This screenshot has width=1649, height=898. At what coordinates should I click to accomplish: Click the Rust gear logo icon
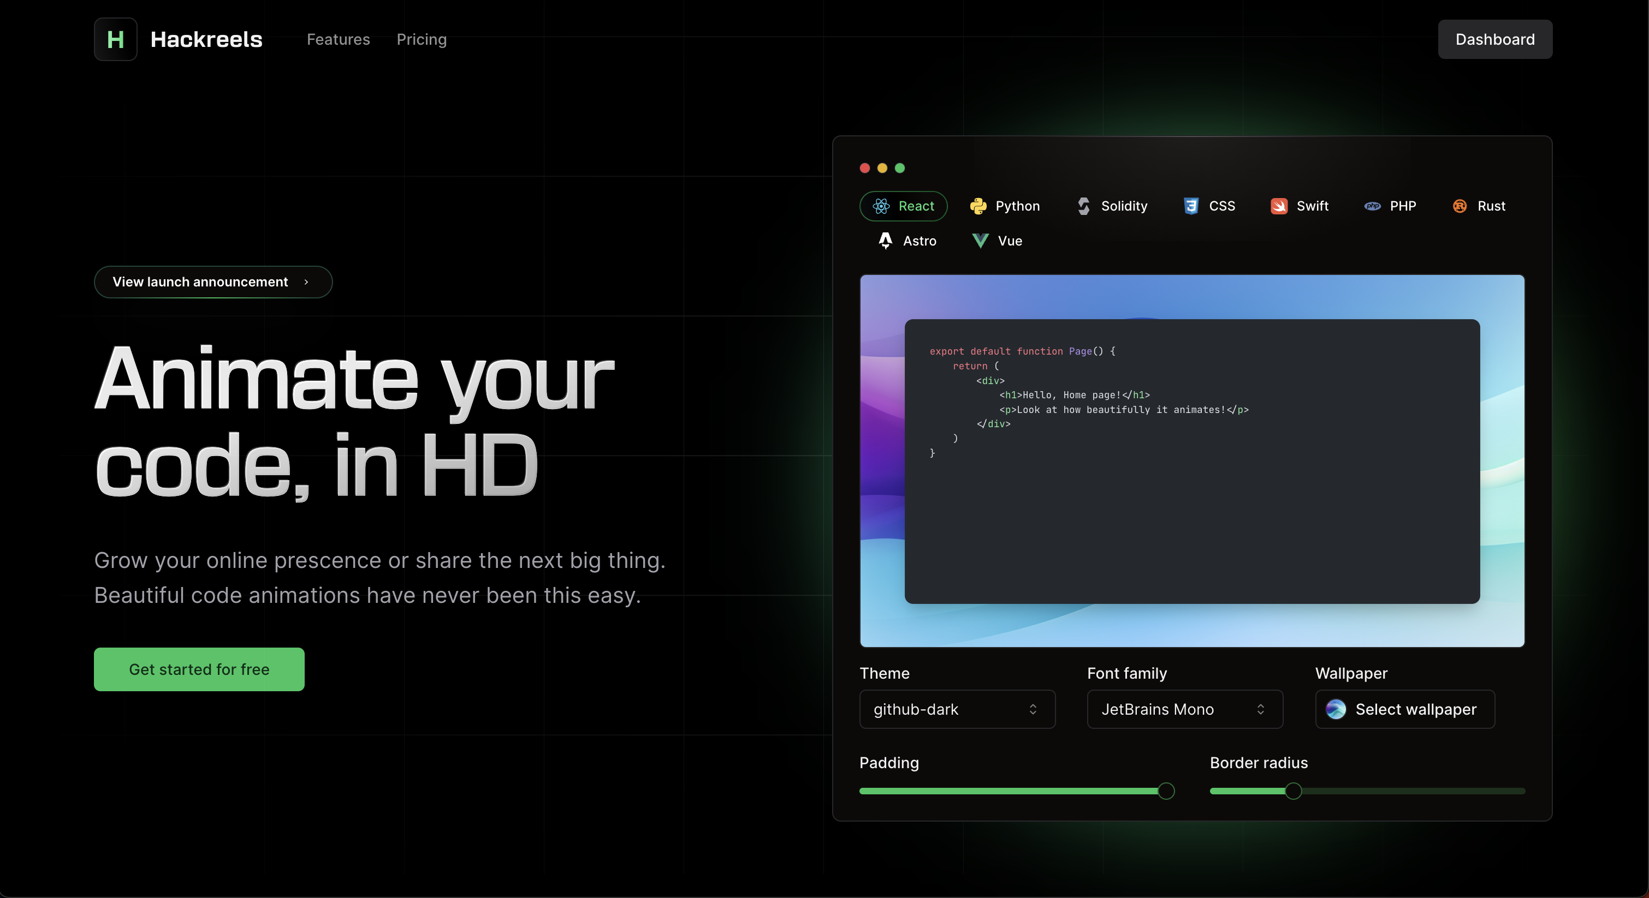tap(1460, 206)
